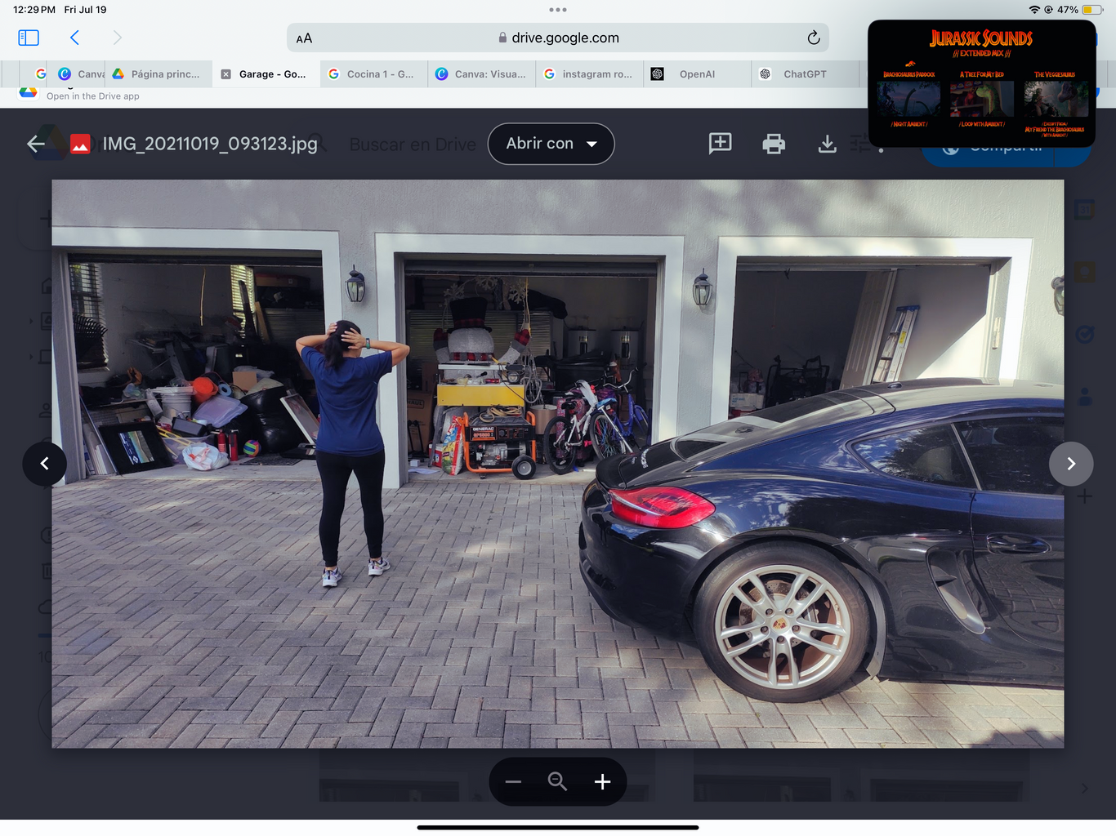Open the Jurassic Sounds picture-in-picture video
Viewport: 1116px width, 836px height.
point(981,84)
